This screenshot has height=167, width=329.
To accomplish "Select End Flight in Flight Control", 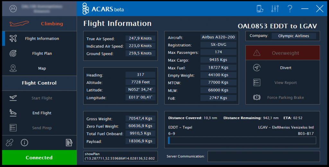I will 40,113.
